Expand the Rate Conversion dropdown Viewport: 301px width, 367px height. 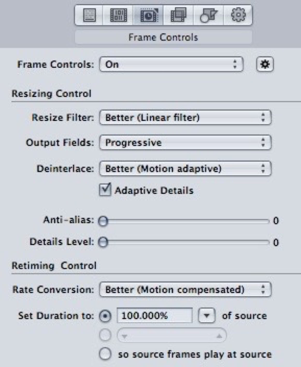tap(185, 290)
